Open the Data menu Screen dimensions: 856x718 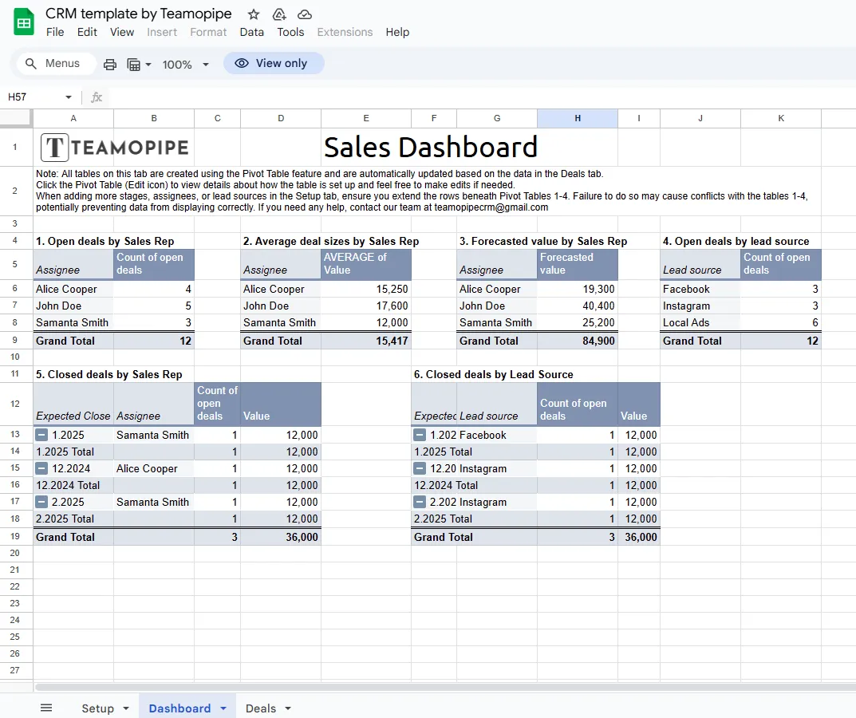tap(251, 32)
